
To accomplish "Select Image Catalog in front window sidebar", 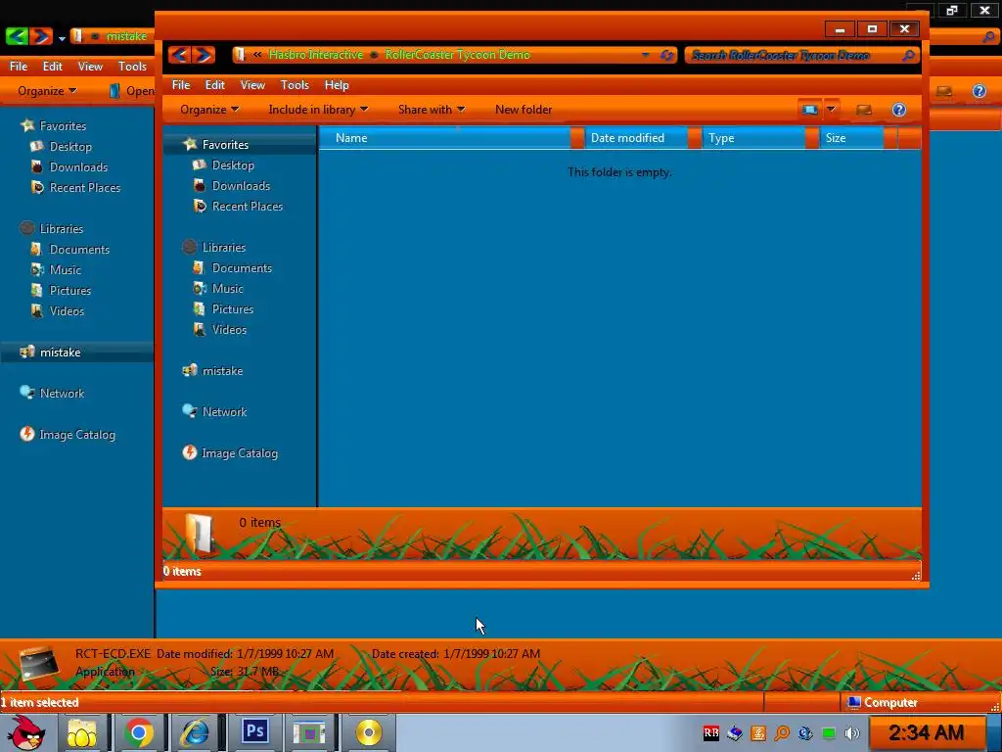I will click(x=240, y=453).
